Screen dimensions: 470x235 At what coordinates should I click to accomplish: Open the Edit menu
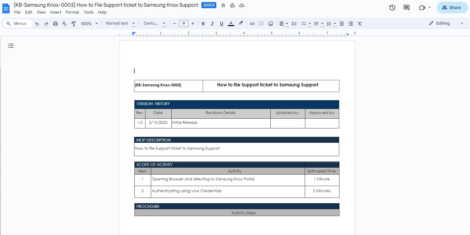click(29, 12)
